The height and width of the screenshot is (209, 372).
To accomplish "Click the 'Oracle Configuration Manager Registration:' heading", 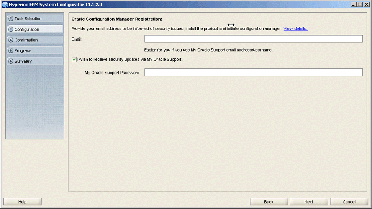I will point(117,19).
